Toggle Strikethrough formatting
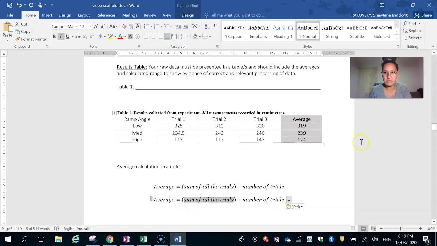The image size is (437, 246). 78,37
